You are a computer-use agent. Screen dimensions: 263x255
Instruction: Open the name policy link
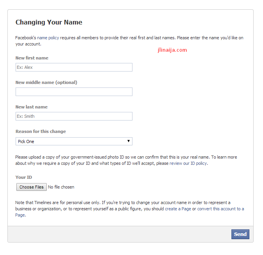pyautogui.click(x=48, y=38)
